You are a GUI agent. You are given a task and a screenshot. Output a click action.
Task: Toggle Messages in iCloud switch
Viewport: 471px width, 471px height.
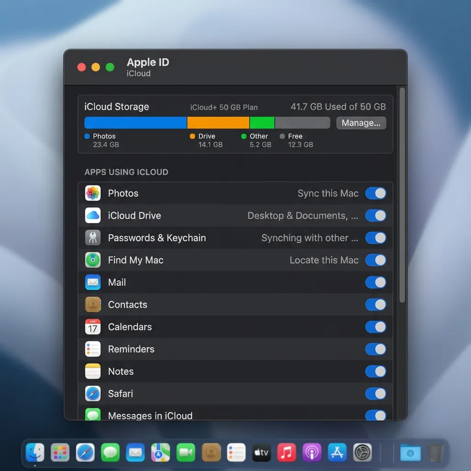click(375, 415)
